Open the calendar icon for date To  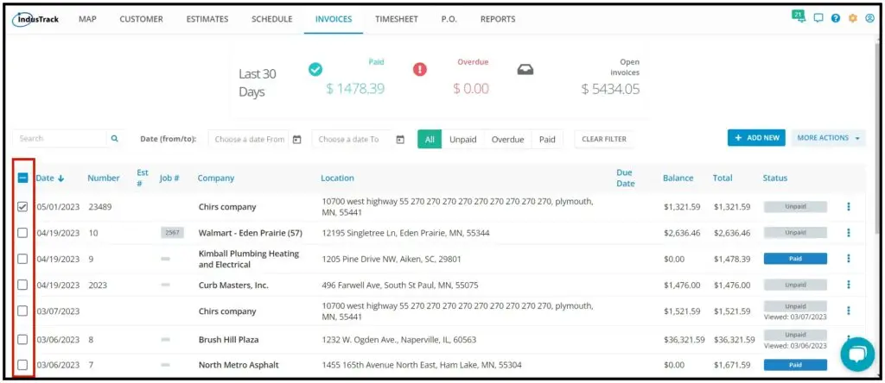click(x=400, y=139)
